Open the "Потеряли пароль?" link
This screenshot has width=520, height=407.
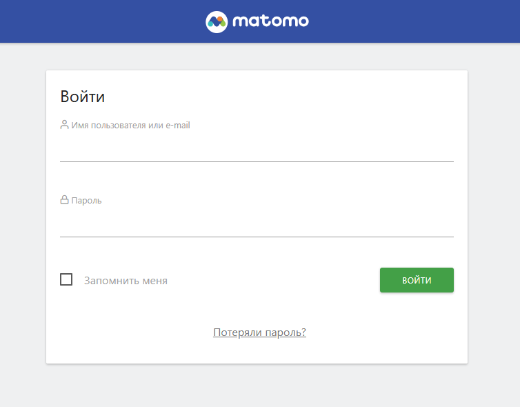click(x=259, y=332)
